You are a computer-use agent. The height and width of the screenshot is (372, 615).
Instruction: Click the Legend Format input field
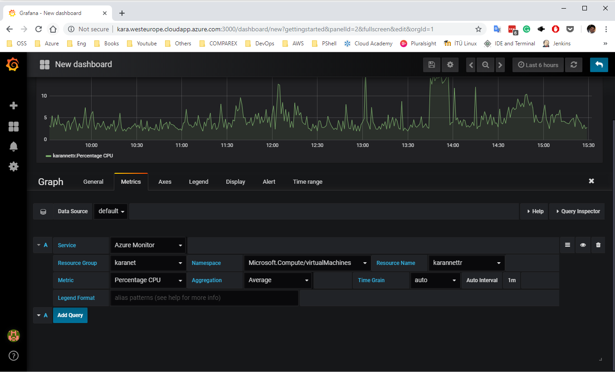[204, 298]
